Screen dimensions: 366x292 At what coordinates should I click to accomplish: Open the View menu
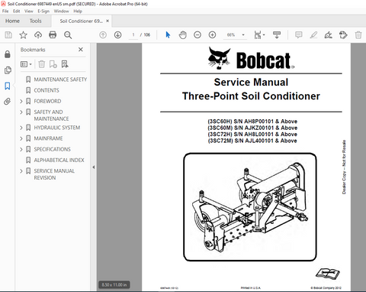pyautogui.click(x=29, y=11)
